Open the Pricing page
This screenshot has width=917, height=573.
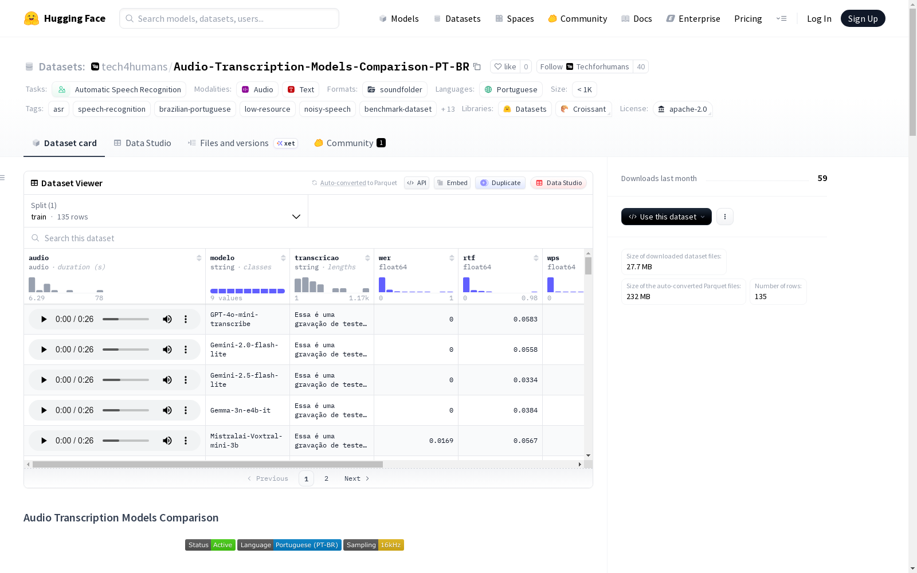tap(748, 18)
